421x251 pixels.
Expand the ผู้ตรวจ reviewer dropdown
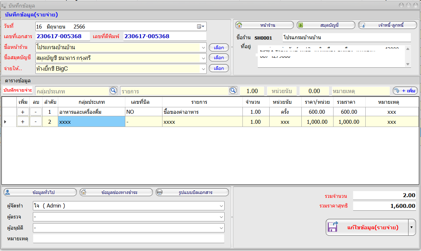(221, 217)
